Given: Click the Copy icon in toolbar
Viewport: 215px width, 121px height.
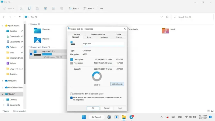Looking at the screenshot, I should (x=29, y=8).
